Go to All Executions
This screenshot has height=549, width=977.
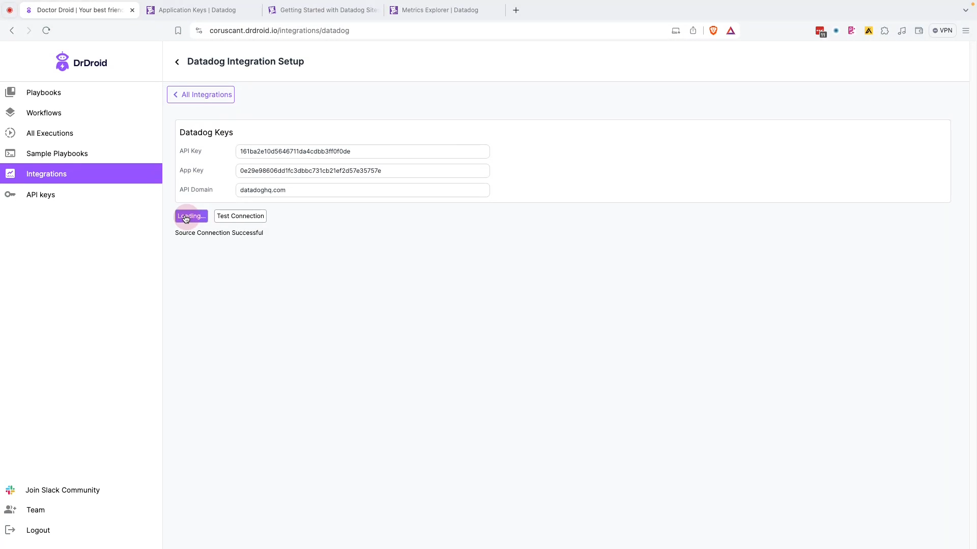click(x=81, y=133)
